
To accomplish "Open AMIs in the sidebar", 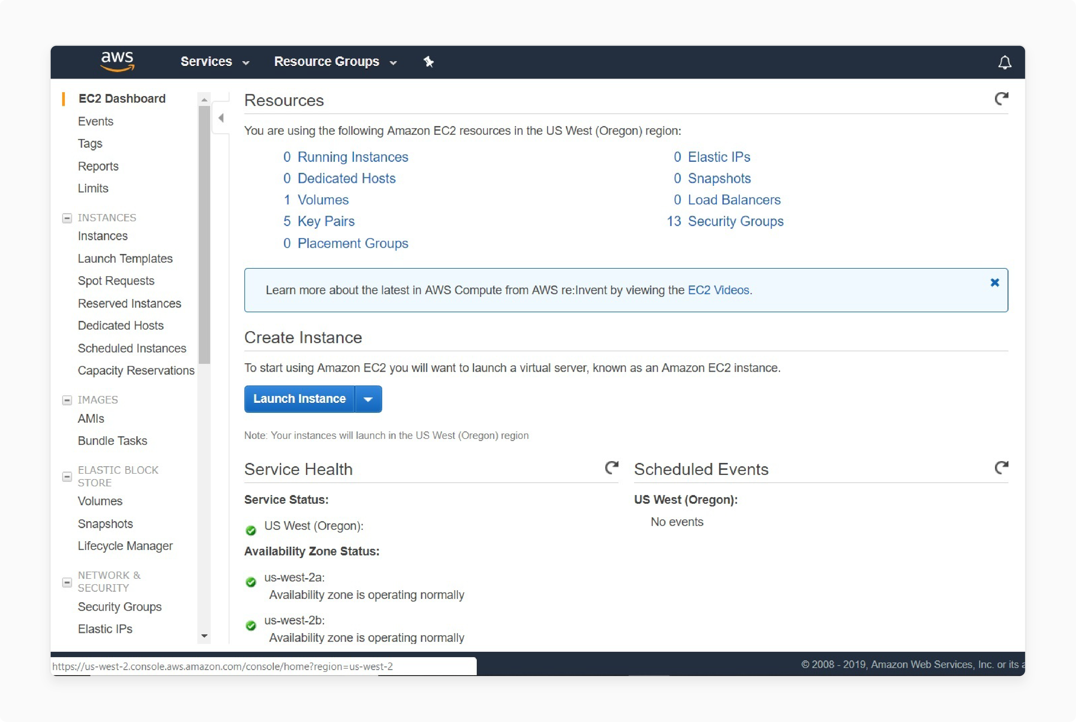I will [91, 418].
